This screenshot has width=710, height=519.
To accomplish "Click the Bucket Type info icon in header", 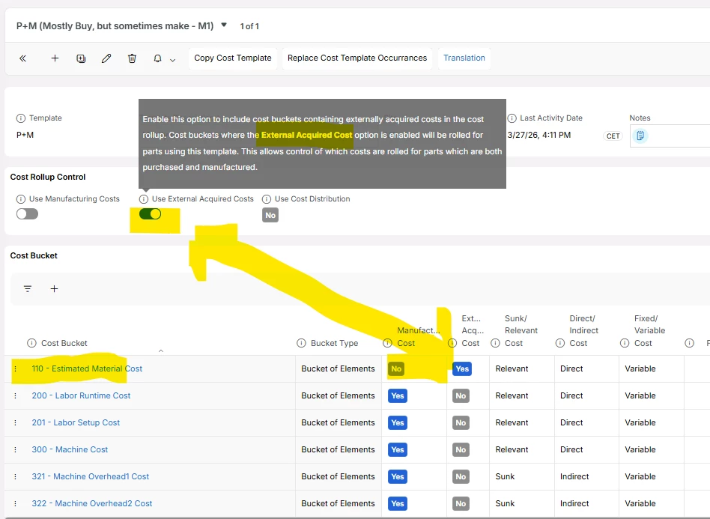I will click(x=301, y=343).
